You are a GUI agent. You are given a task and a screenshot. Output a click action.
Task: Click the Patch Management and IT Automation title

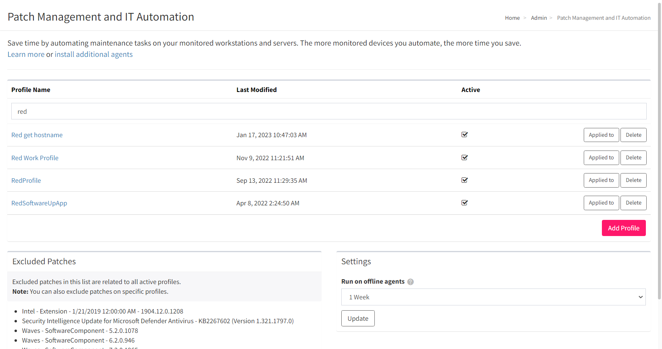[101, 17]
